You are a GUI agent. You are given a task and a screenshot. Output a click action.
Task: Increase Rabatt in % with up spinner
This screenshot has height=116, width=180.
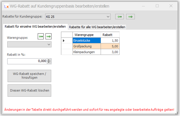49,60
